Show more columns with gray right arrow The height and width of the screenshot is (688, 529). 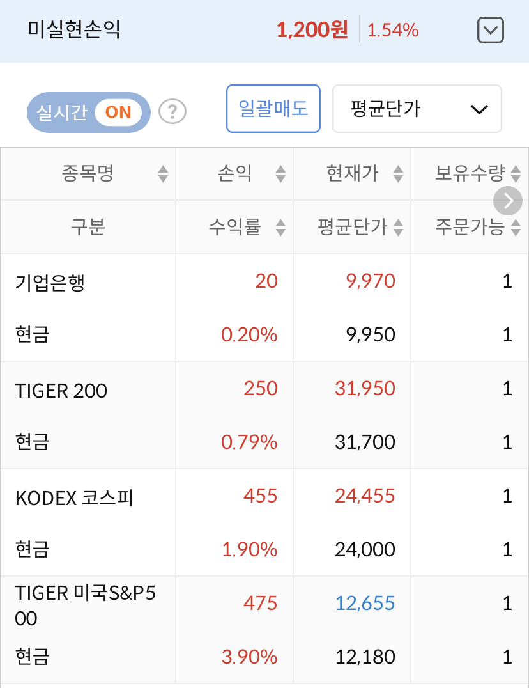507,201
